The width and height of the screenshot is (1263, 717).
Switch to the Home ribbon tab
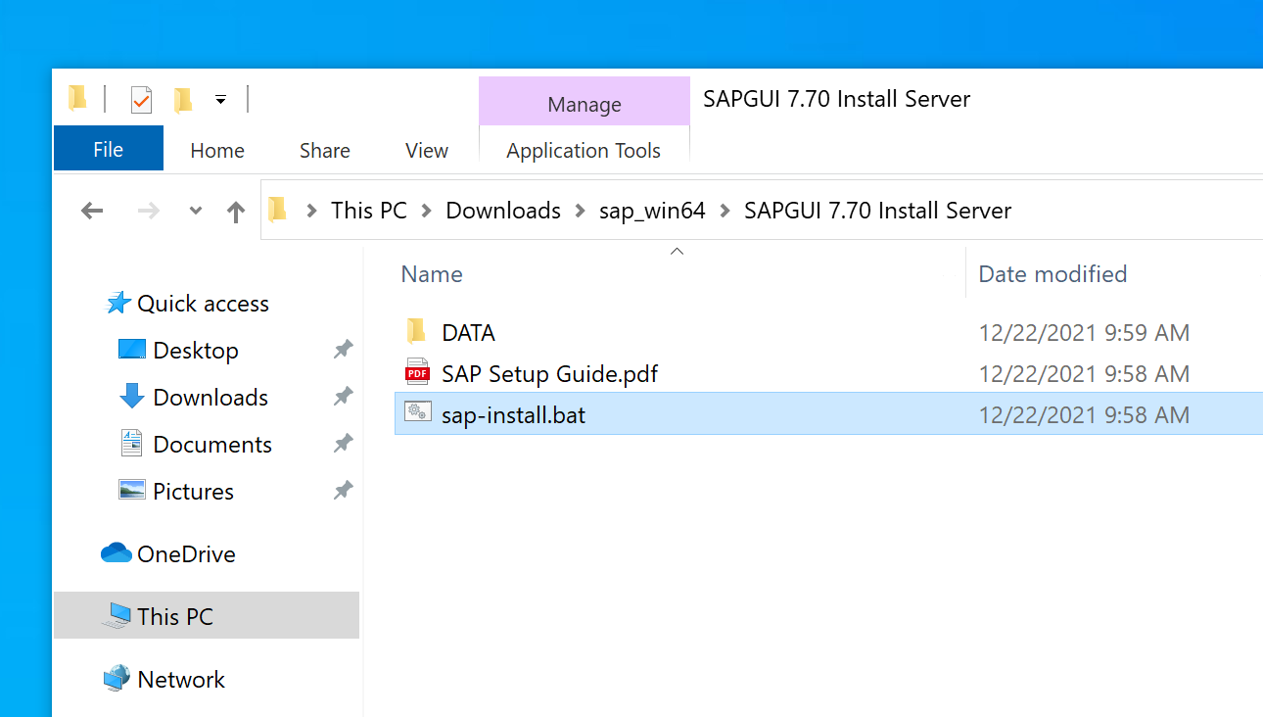pos(217,151)
